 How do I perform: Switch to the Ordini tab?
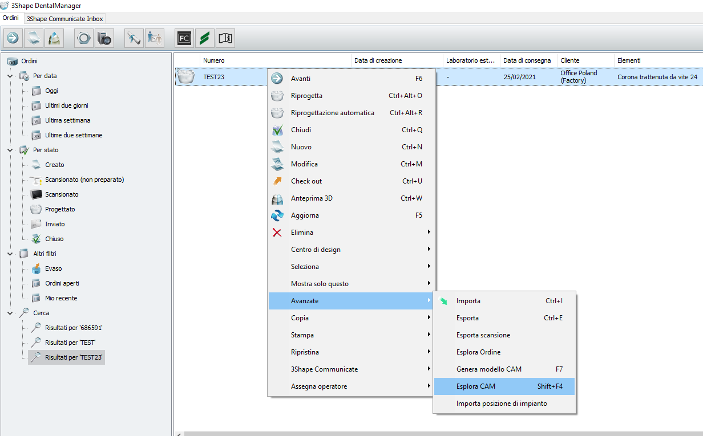coord(11,18)
